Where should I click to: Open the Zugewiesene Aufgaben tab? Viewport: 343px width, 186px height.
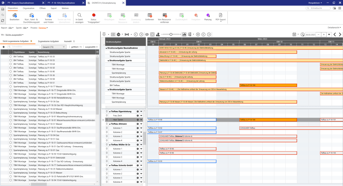(49, 41)
